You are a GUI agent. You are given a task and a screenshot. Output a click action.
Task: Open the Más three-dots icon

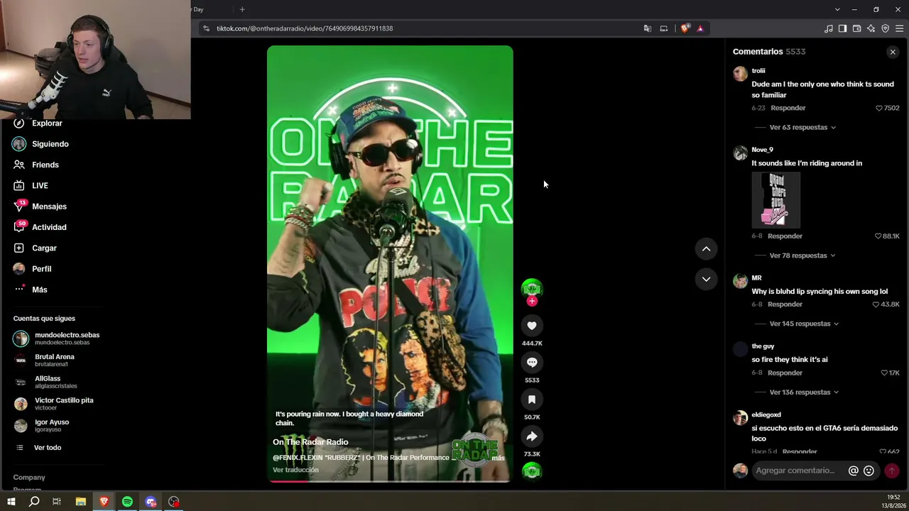tap(19, 290)
